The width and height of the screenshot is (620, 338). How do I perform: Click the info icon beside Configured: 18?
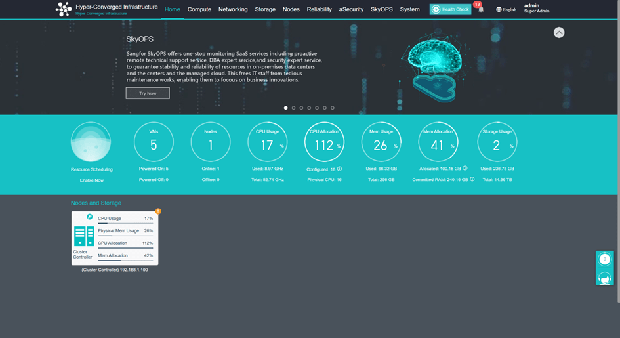click(x=339, y=169)
